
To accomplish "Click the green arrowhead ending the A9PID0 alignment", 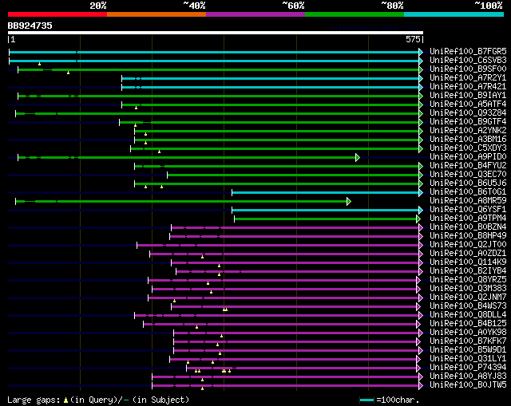I will pos(358,158).
